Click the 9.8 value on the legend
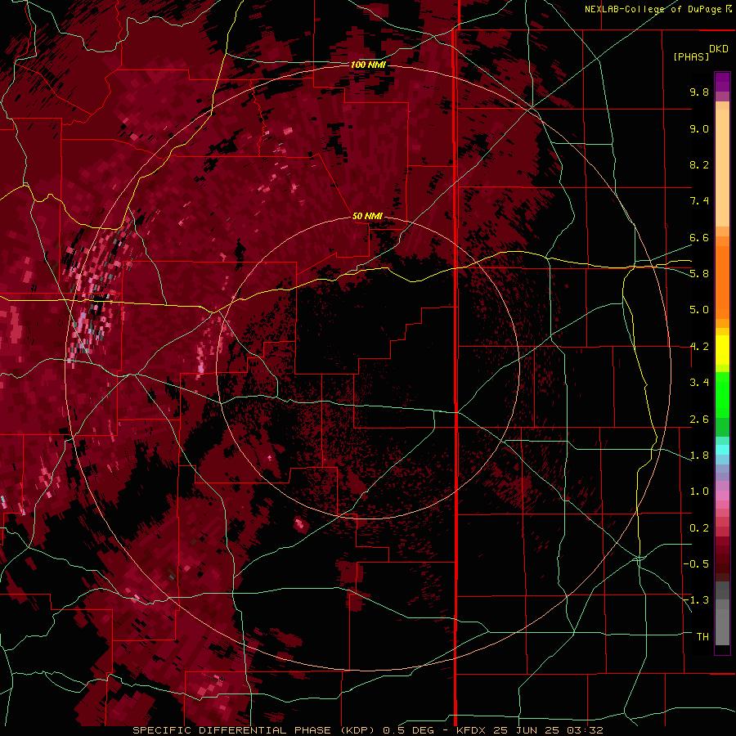 coord(699,92)
